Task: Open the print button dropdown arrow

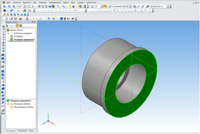Action: (x=23, y=18)
